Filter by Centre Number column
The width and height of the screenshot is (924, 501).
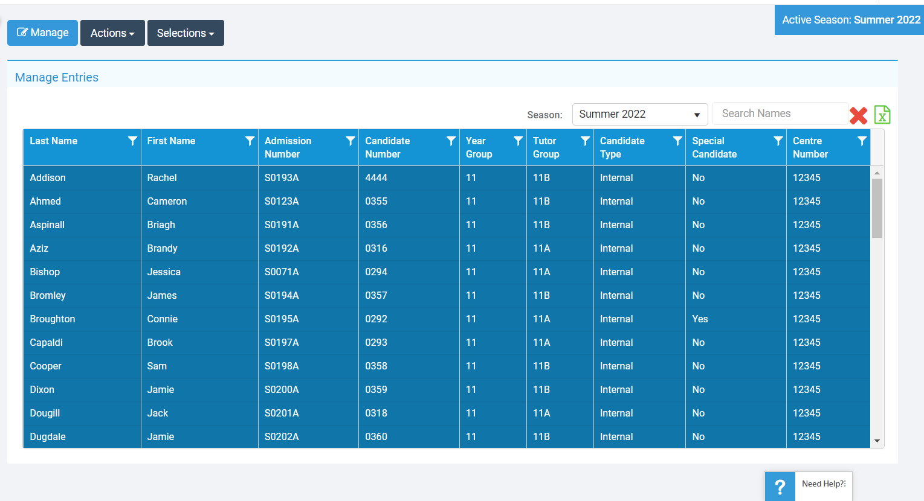coord(862,141)
